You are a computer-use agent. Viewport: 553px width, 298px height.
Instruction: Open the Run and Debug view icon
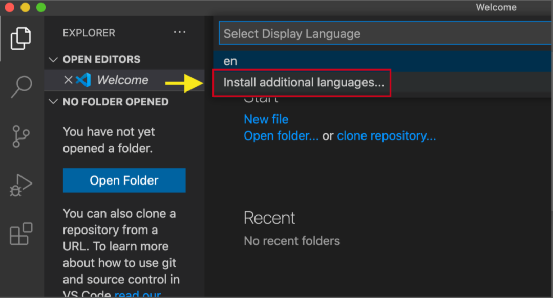[x=21, y=185]
